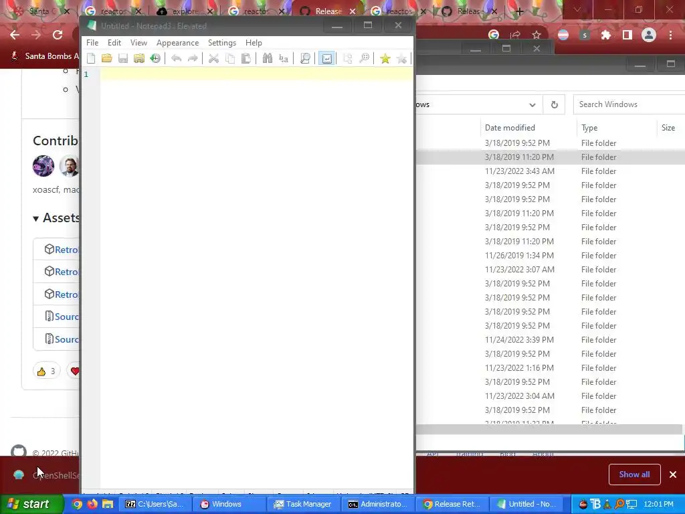Switch to the Santa tab in Chrome
Screen dimensions: 685x514
[39, 11]
